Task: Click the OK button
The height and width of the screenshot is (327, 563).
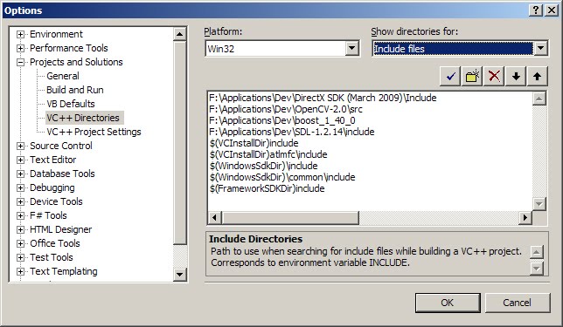Action: point(448,303)
